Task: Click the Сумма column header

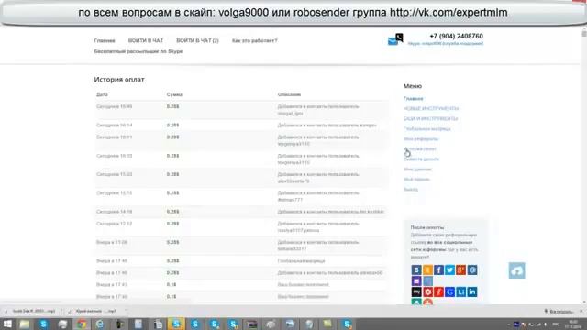Action: [174, 95]
